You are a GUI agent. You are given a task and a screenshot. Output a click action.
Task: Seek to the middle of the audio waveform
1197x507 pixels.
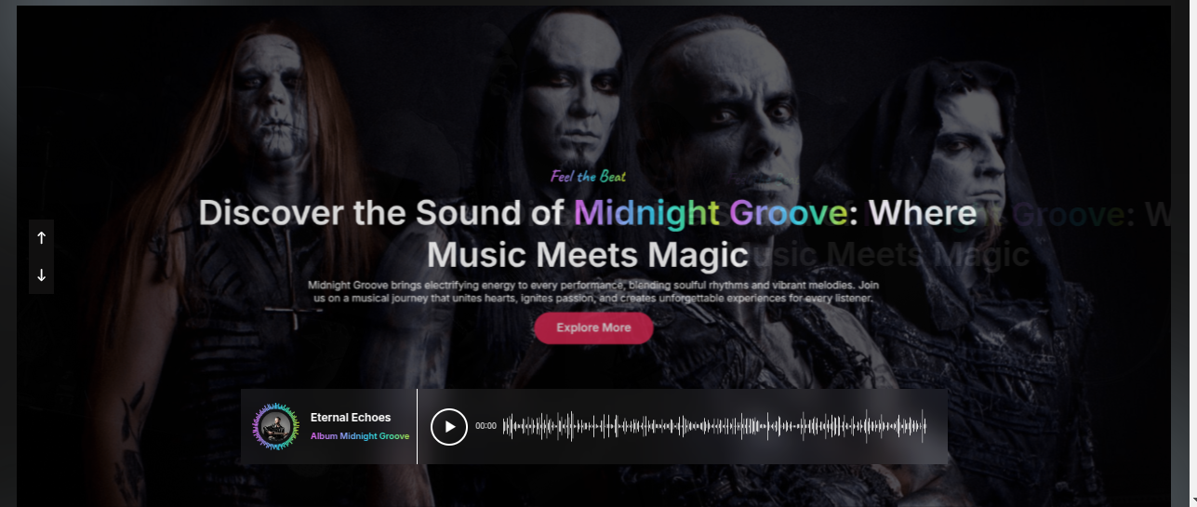click(x=714, y=426)
